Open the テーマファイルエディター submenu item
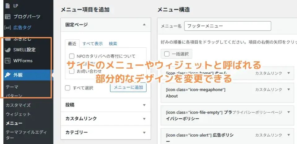Viewport: 297px width, 144px height. point(26,135)
